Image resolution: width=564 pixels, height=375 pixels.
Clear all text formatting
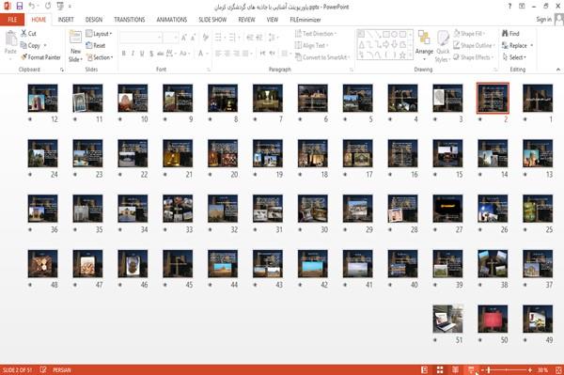205,37
